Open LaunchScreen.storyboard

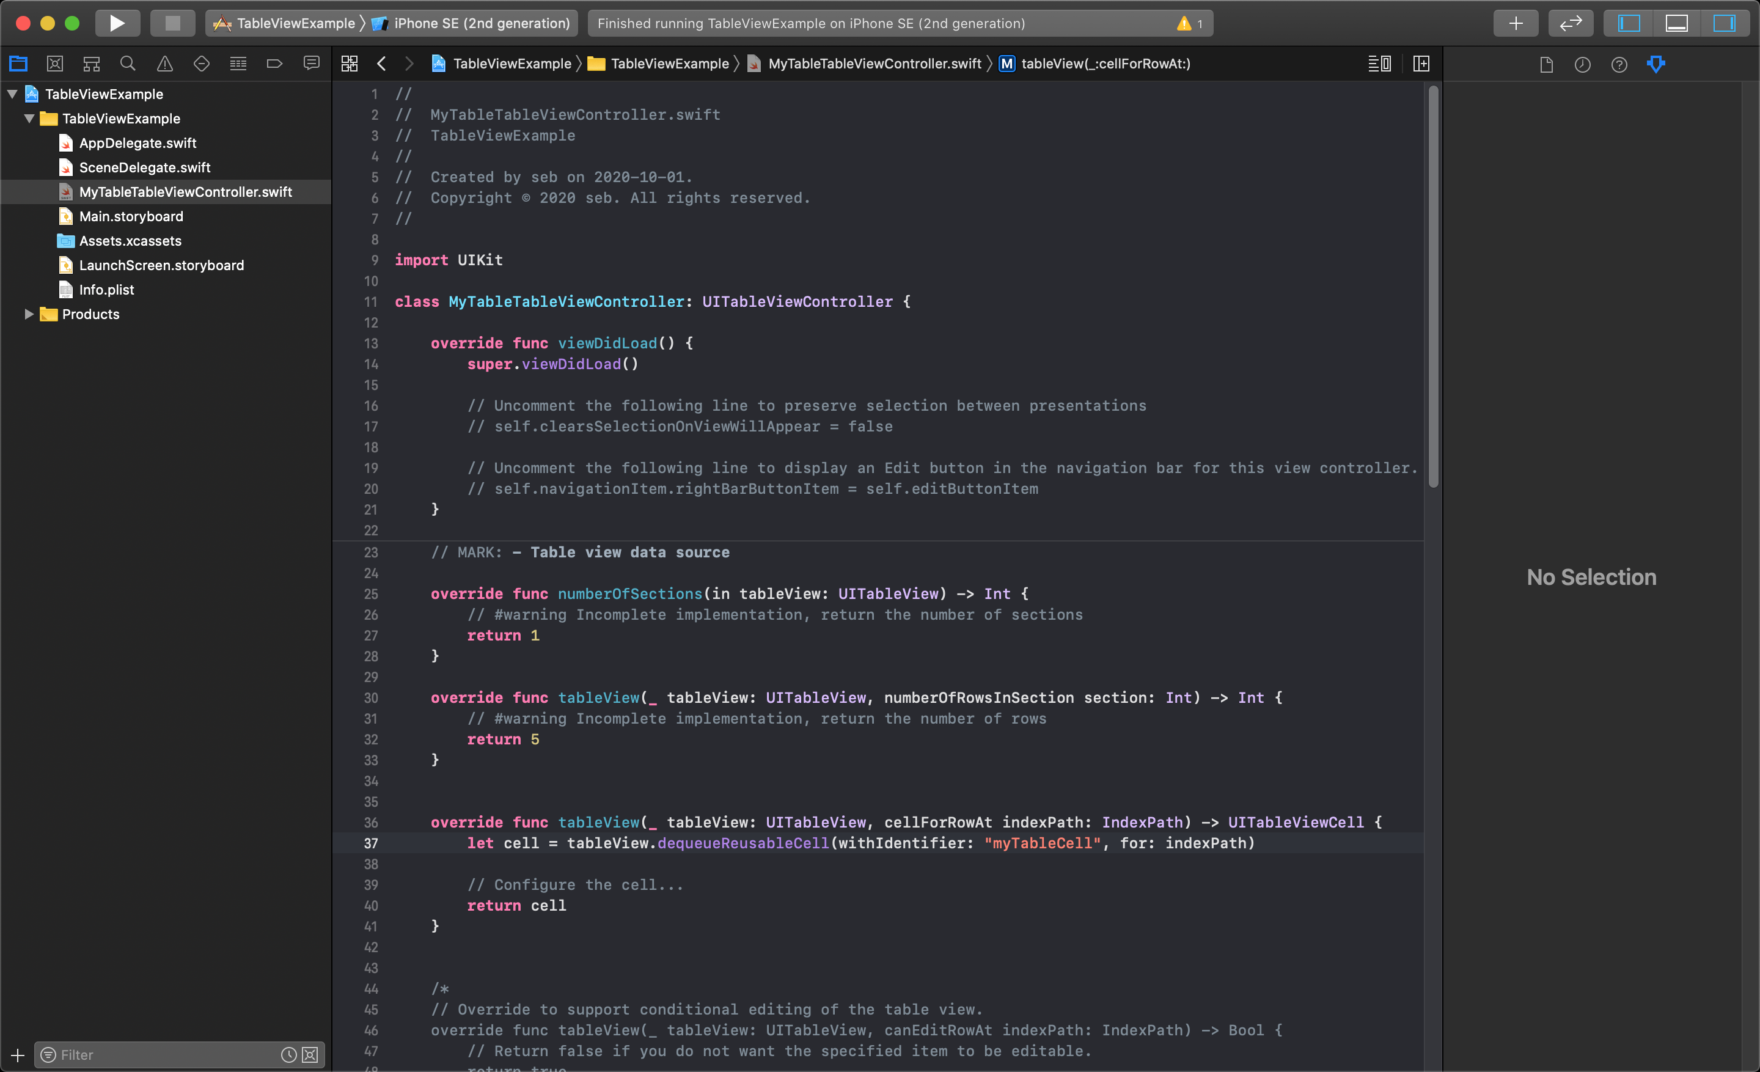[161, 265]
